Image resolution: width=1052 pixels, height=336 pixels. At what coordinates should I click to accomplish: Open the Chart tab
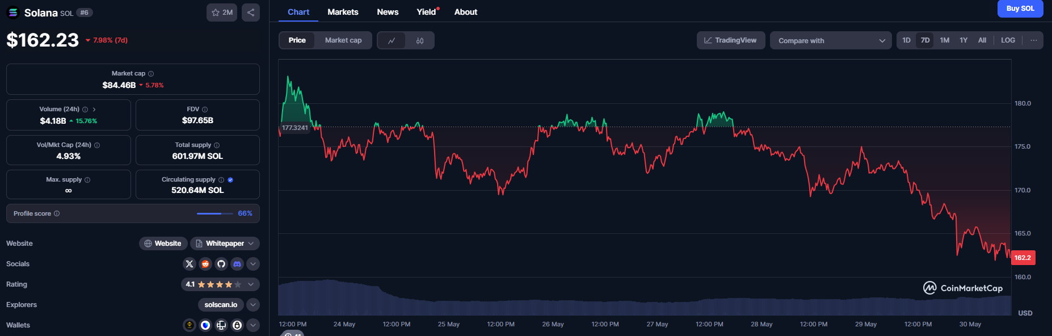298,12
